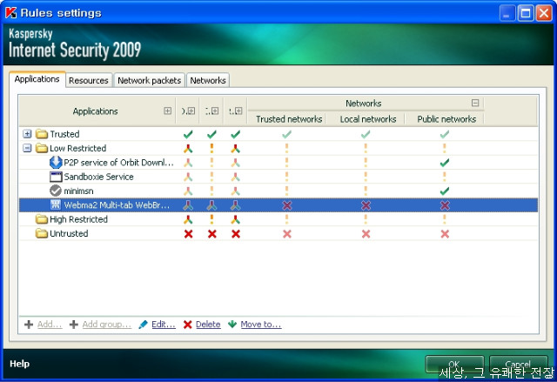Click High Restricted first inherit arrows icon
The image size is (557, 382).
(x=188, y=219)
